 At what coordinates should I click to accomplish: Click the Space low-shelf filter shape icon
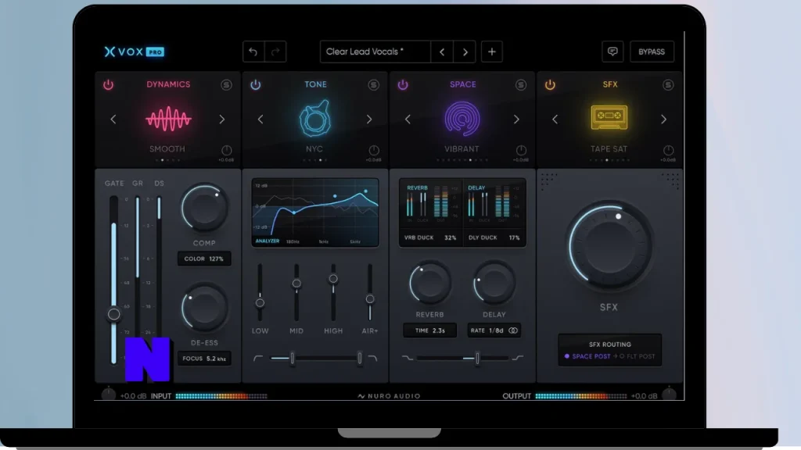point(407,358)
